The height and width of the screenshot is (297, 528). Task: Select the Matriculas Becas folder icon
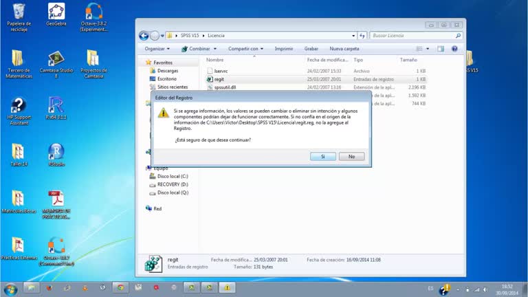(19, 201)
